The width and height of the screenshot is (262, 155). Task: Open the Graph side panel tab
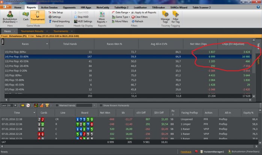pyautogui.click(x=258, y=61)
